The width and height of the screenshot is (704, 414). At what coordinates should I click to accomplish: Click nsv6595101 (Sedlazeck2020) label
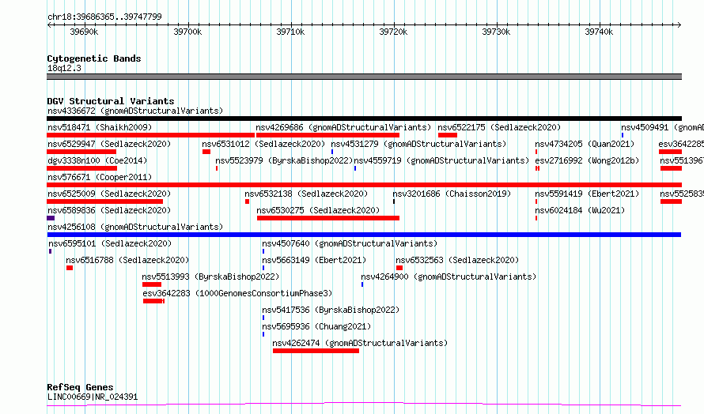tap(110, 243)
